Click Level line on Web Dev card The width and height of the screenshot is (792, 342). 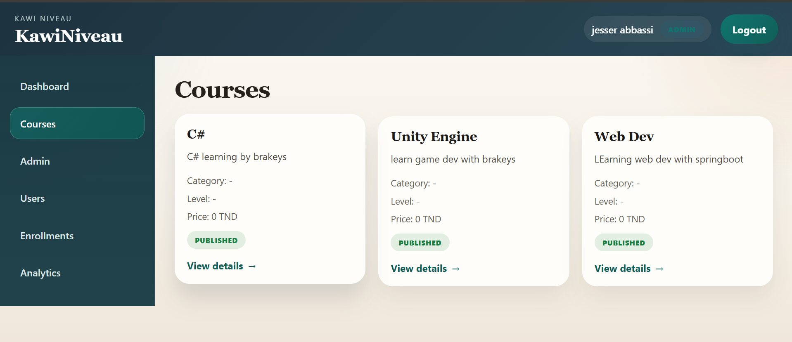click(609, 201)
